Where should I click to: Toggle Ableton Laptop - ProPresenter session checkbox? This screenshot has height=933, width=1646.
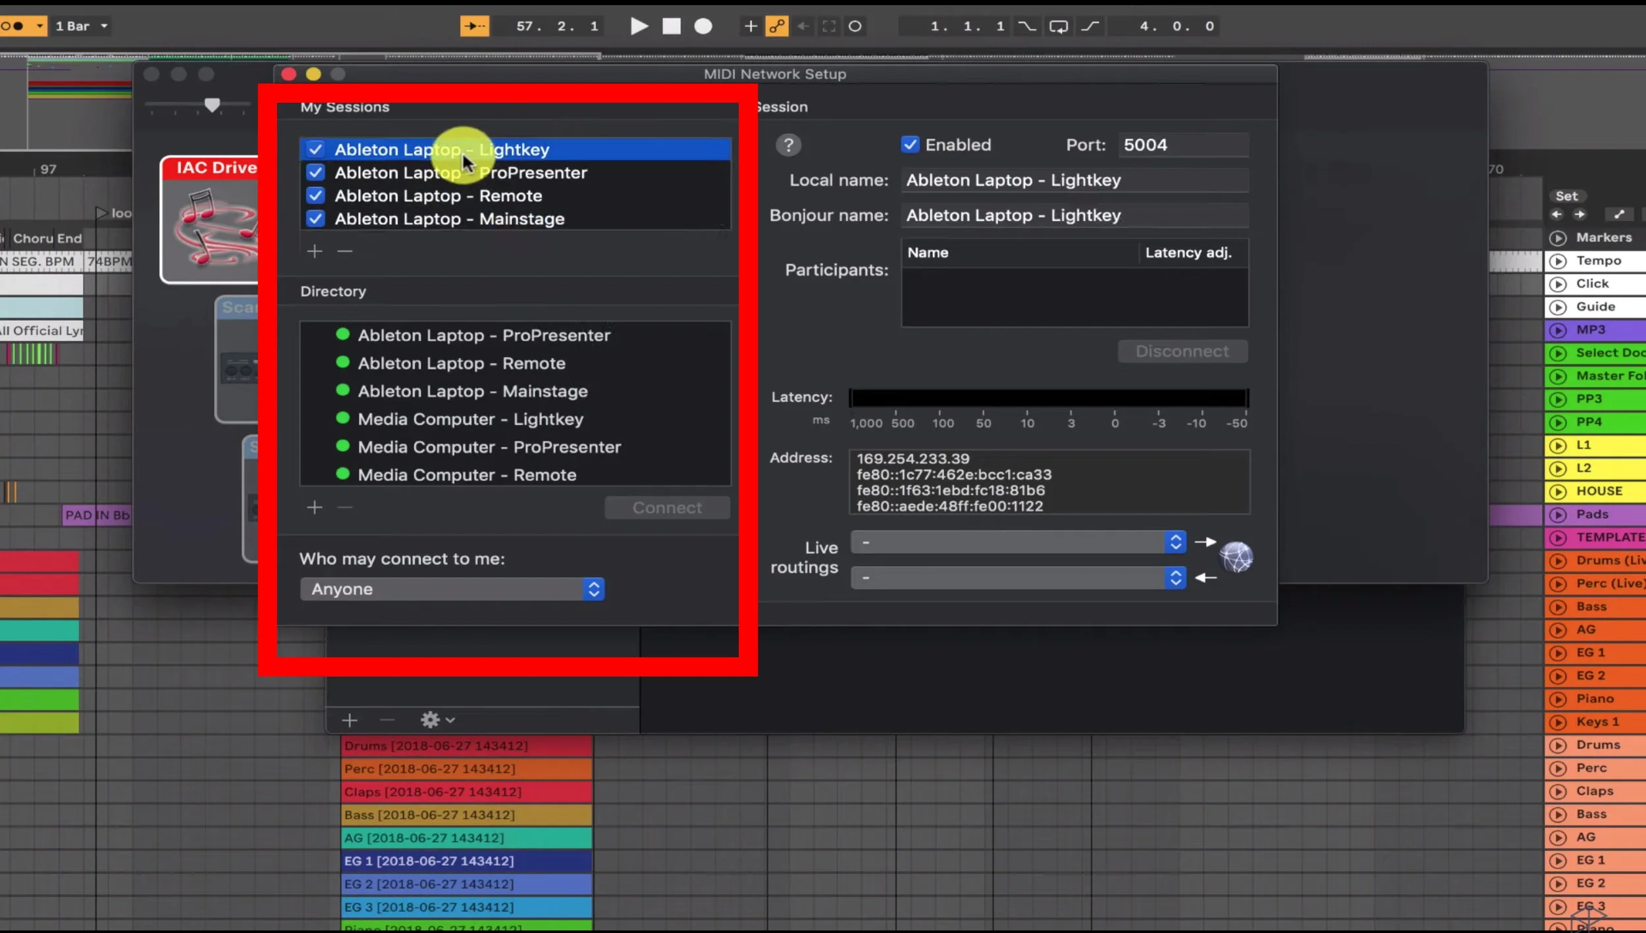tap(316, 172)
